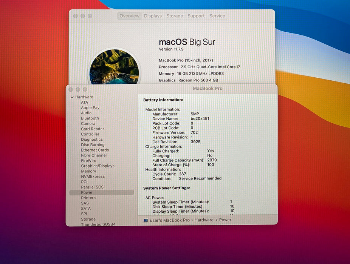The image size is (350, 264).
Task: Select SATA in the sidebar
Action: (86, 209)
